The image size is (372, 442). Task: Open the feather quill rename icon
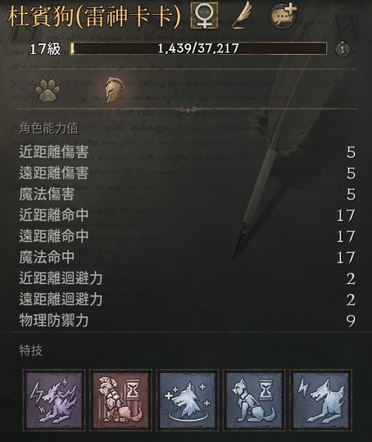(242, 16)
